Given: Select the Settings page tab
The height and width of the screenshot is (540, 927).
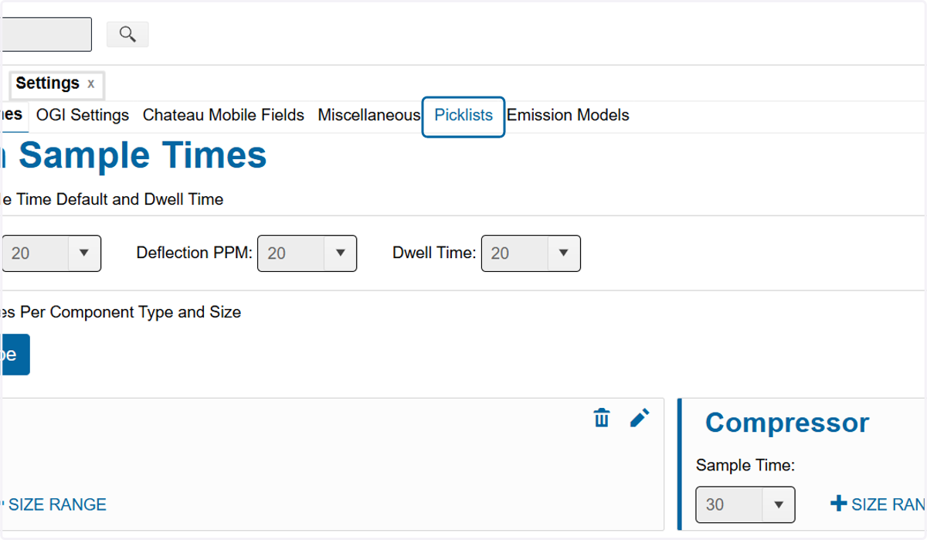Looking at the screenshot, I should tap(55, 84).
